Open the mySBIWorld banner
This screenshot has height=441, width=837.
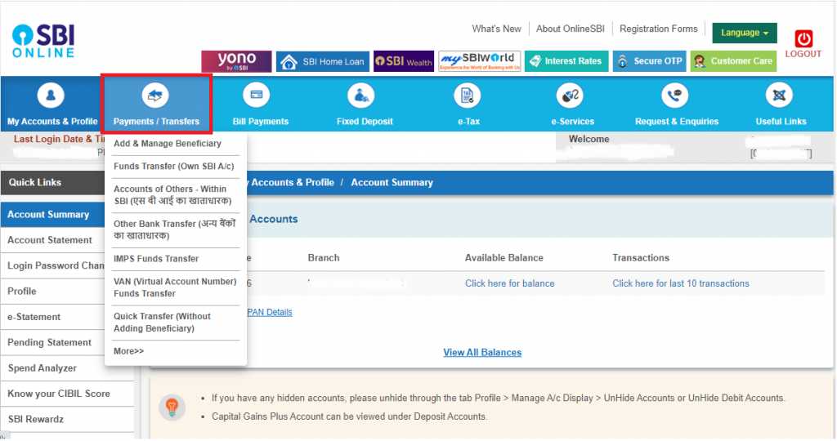479,61
